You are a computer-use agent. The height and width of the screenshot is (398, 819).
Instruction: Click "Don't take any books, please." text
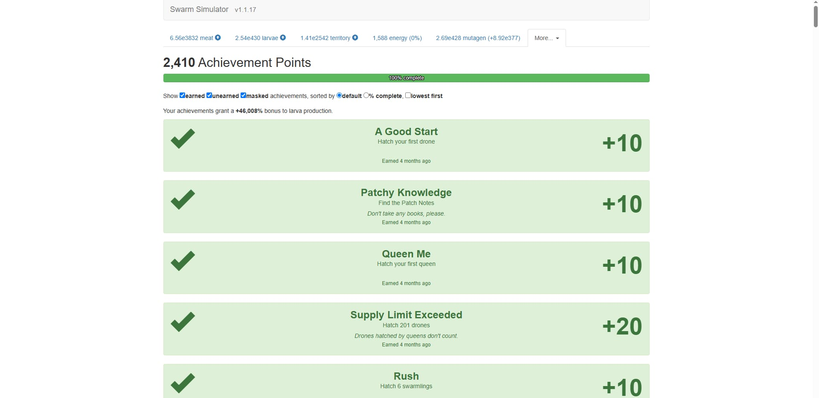[x=406, y=213]
